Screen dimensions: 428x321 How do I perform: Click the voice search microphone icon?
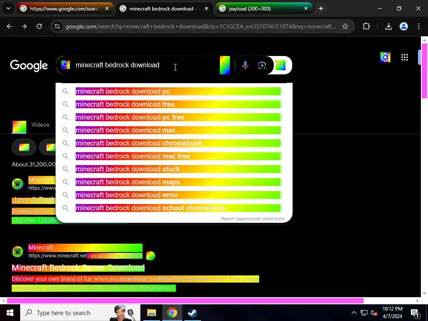tap(245, 65)
